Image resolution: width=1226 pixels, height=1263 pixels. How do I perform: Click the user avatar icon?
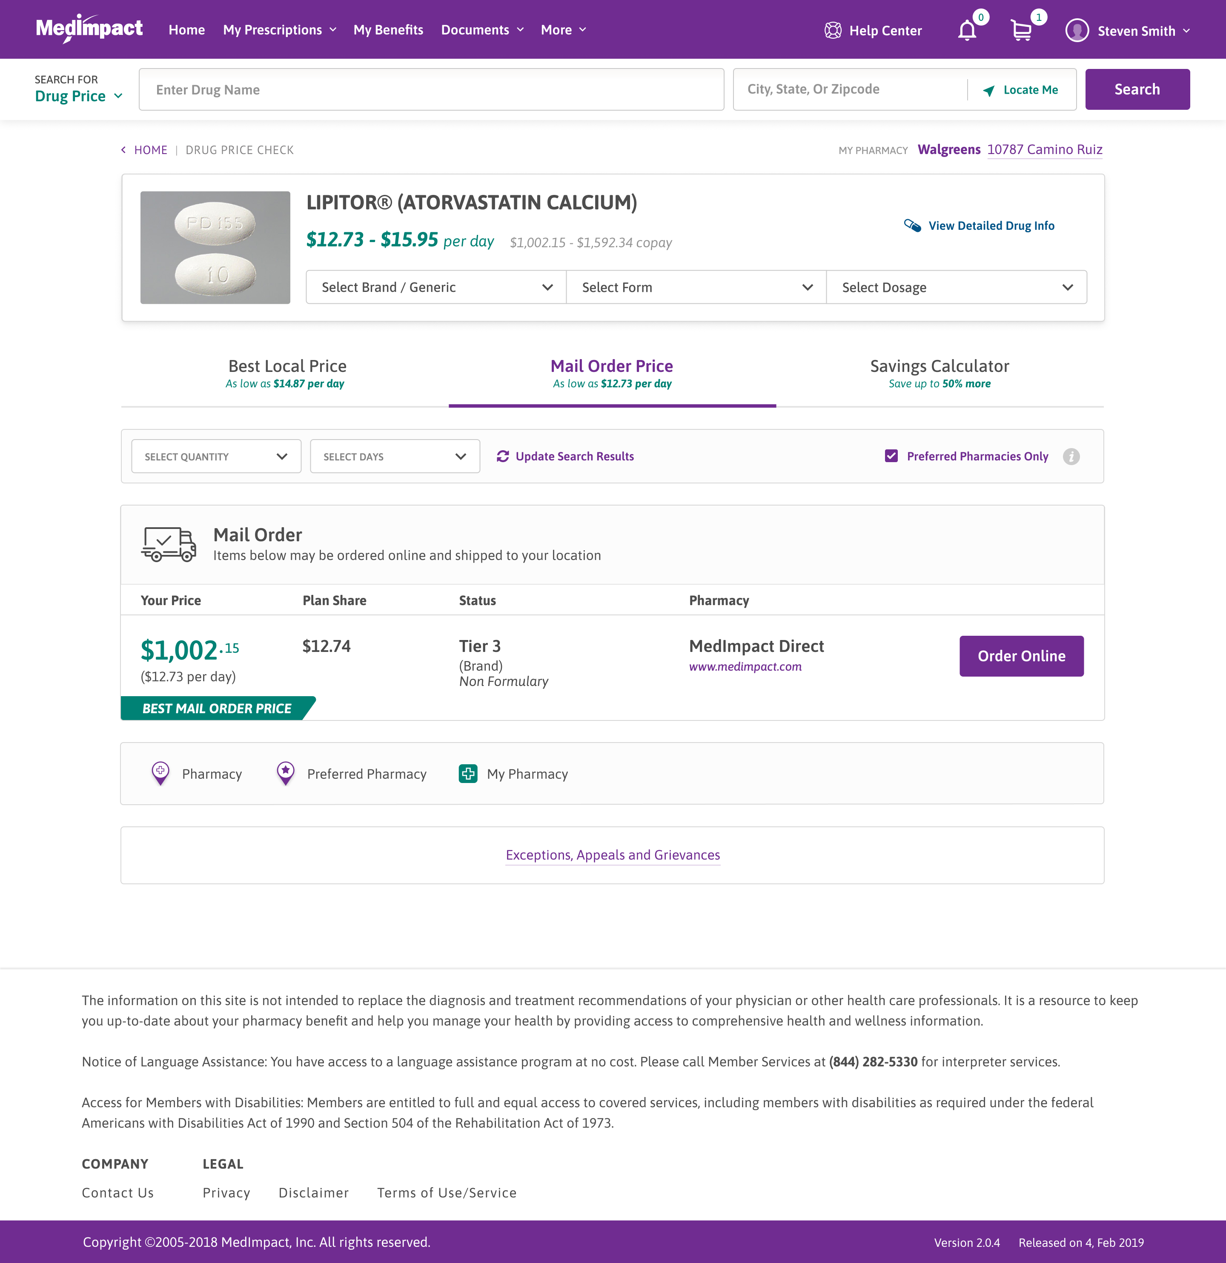pos(1077,30)
